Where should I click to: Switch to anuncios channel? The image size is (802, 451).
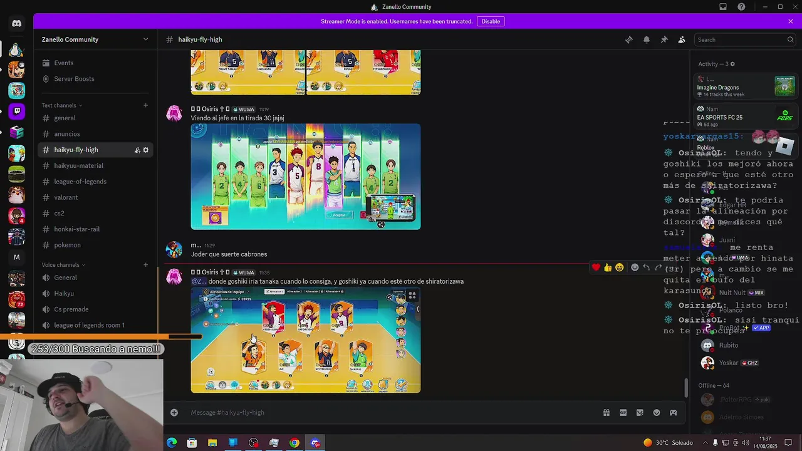(95, 134)
